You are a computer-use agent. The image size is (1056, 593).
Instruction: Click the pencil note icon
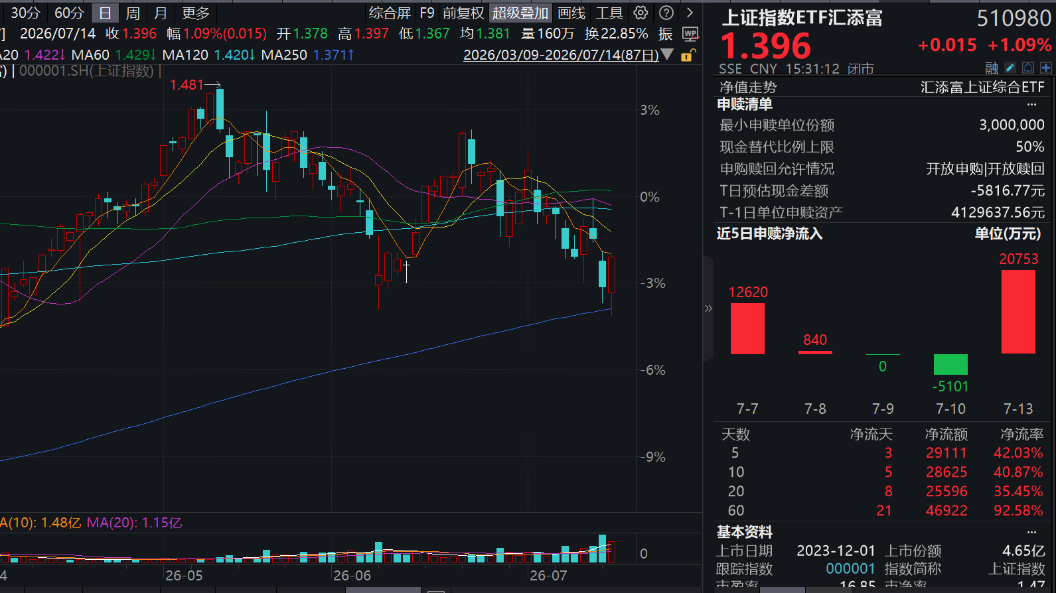(1010, 68)
